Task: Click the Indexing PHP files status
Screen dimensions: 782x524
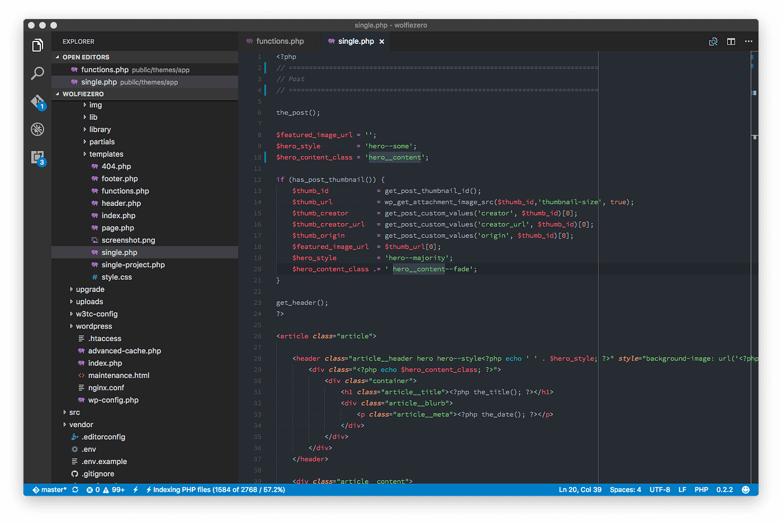Action: 215,490
